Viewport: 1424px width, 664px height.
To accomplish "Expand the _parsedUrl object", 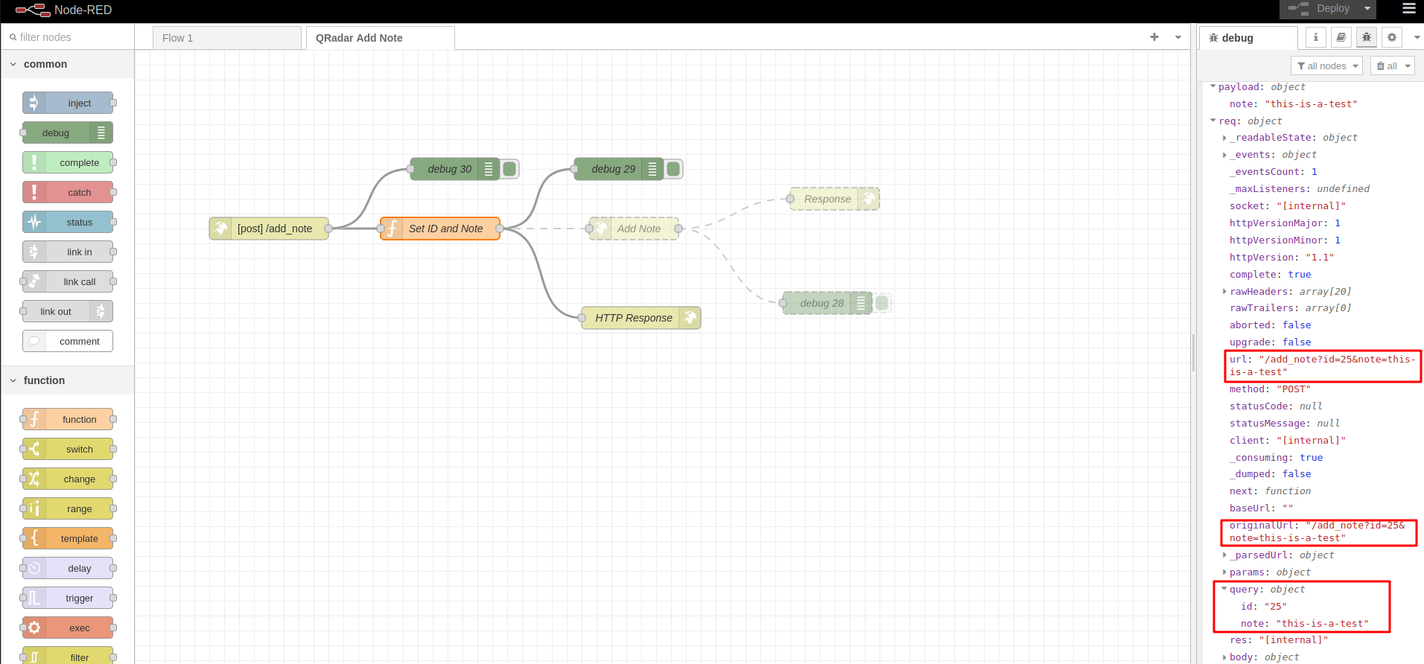I will (1224, 555).
